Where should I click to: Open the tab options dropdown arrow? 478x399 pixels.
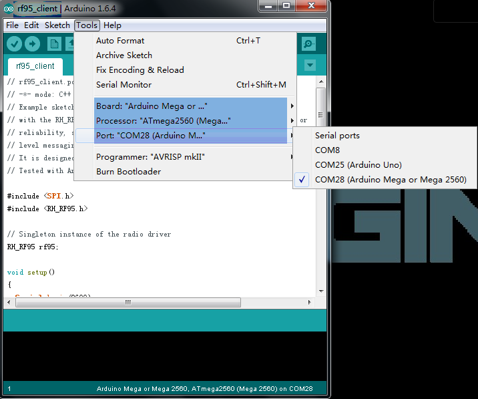[310, 65]
